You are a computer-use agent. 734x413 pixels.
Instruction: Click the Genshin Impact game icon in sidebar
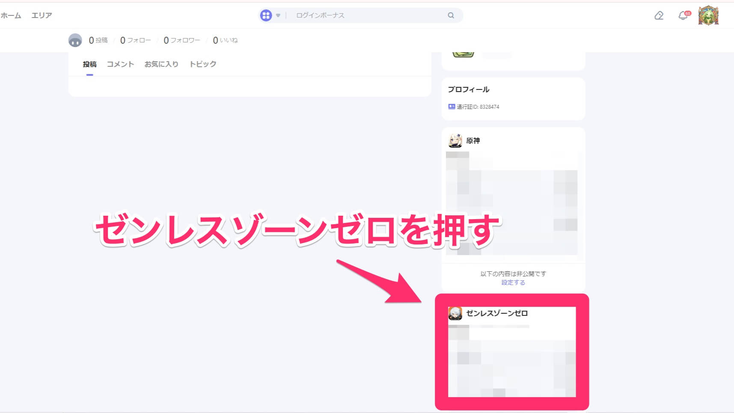click(x=455, y=140)
